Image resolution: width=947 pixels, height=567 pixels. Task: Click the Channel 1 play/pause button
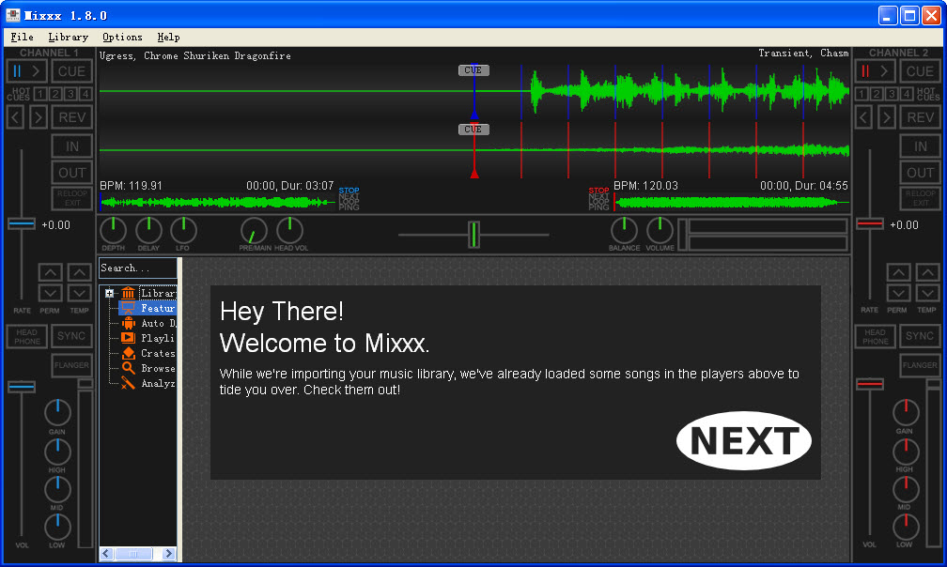tap(26, 71)
